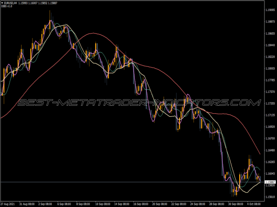Screen dimensions: 277x207
Task: Click the 1.15610 price scale label
Action: (x=269, y=197)
